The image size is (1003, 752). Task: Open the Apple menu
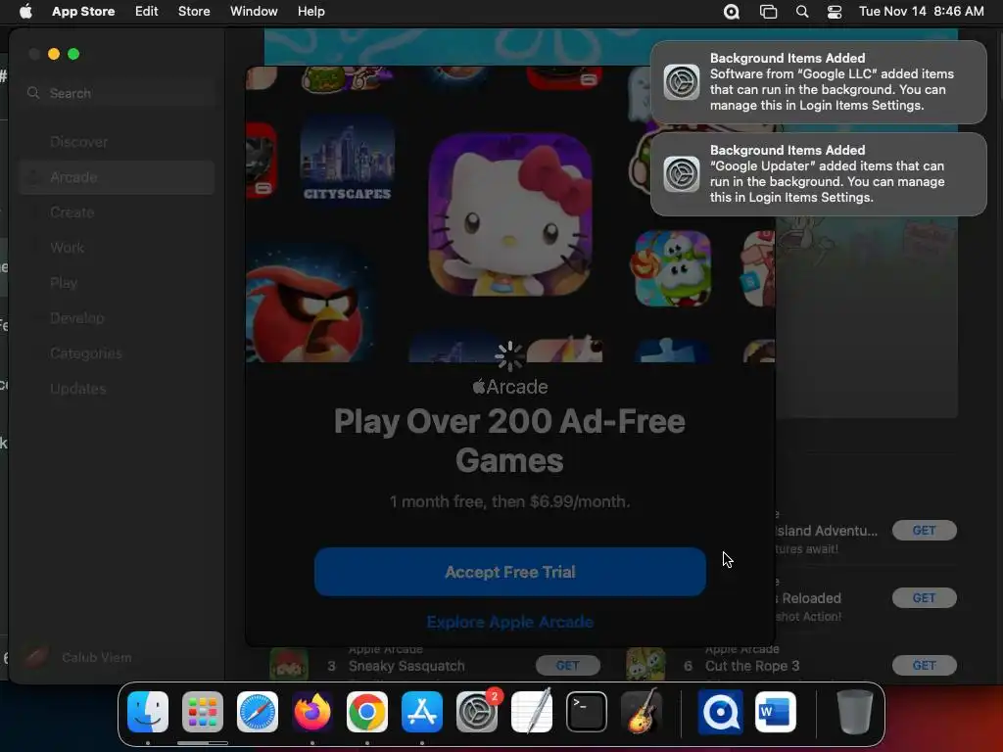(25, 12)
